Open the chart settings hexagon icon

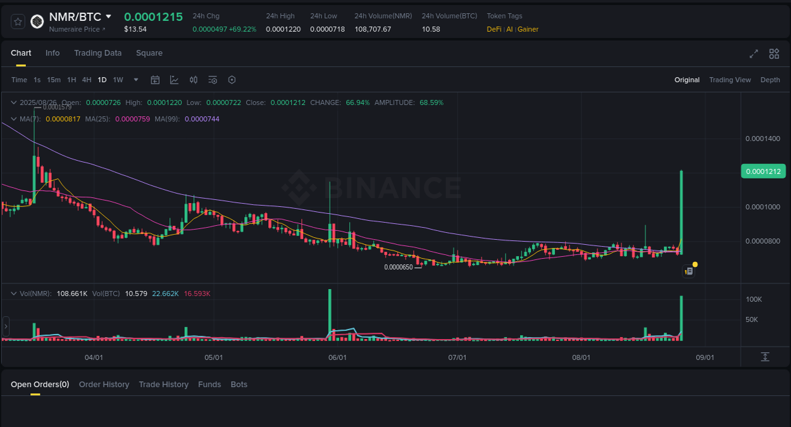coord(232,80)
